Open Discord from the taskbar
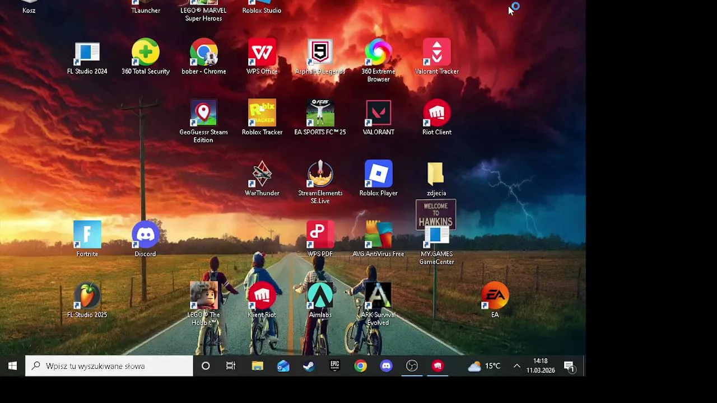The width and height of the screenshot is (717, 403). tap(386, 366)
